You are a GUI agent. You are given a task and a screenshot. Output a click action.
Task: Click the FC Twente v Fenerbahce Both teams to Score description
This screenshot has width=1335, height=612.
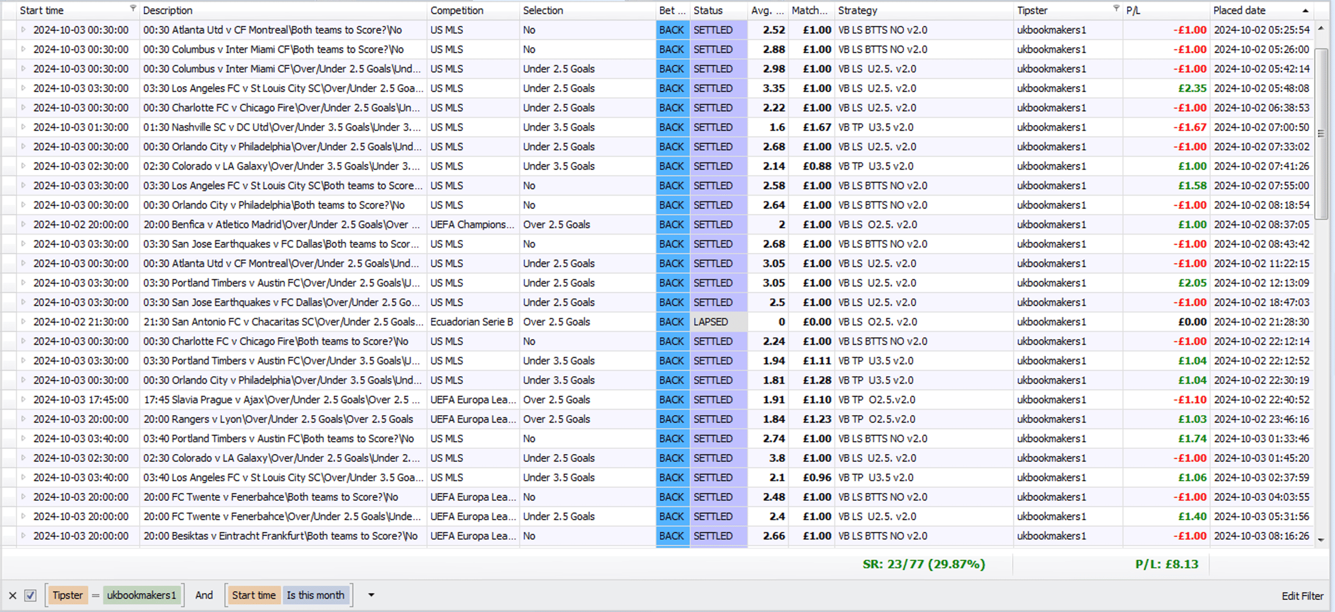[x=283, y=497]
